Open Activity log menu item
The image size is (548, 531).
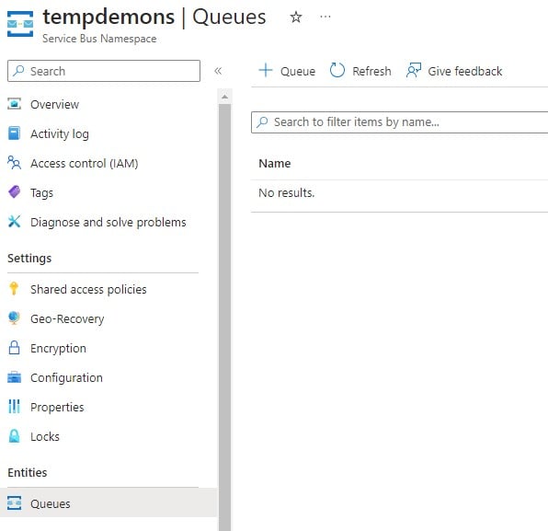60,133
